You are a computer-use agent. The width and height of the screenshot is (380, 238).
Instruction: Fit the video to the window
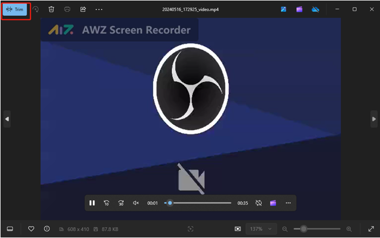pos(238,229)
